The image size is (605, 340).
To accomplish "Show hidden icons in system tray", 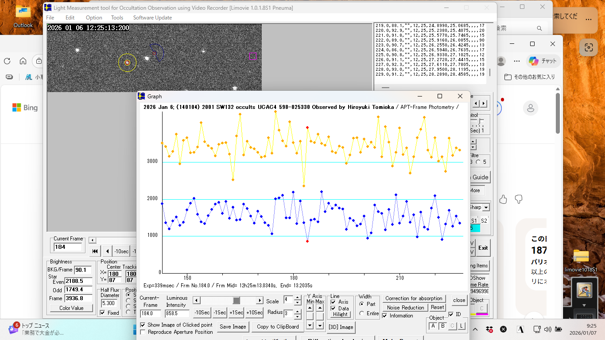I will [476, 329].
